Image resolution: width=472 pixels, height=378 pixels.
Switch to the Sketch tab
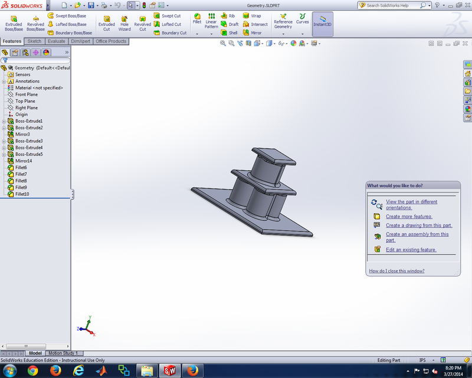[34, 41]
